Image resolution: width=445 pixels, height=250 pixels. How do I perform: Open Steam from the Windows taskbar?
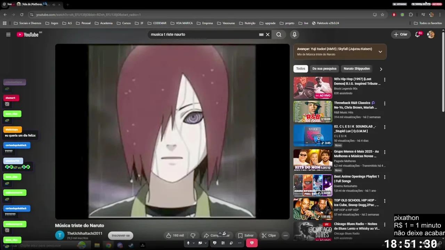pos(131,245)
